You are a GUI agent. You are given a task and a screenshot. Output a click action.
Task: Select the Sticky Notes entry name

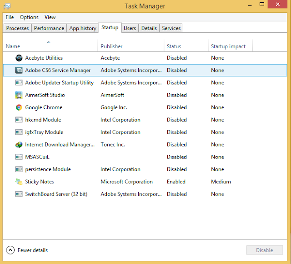click(x=40, y=182)
